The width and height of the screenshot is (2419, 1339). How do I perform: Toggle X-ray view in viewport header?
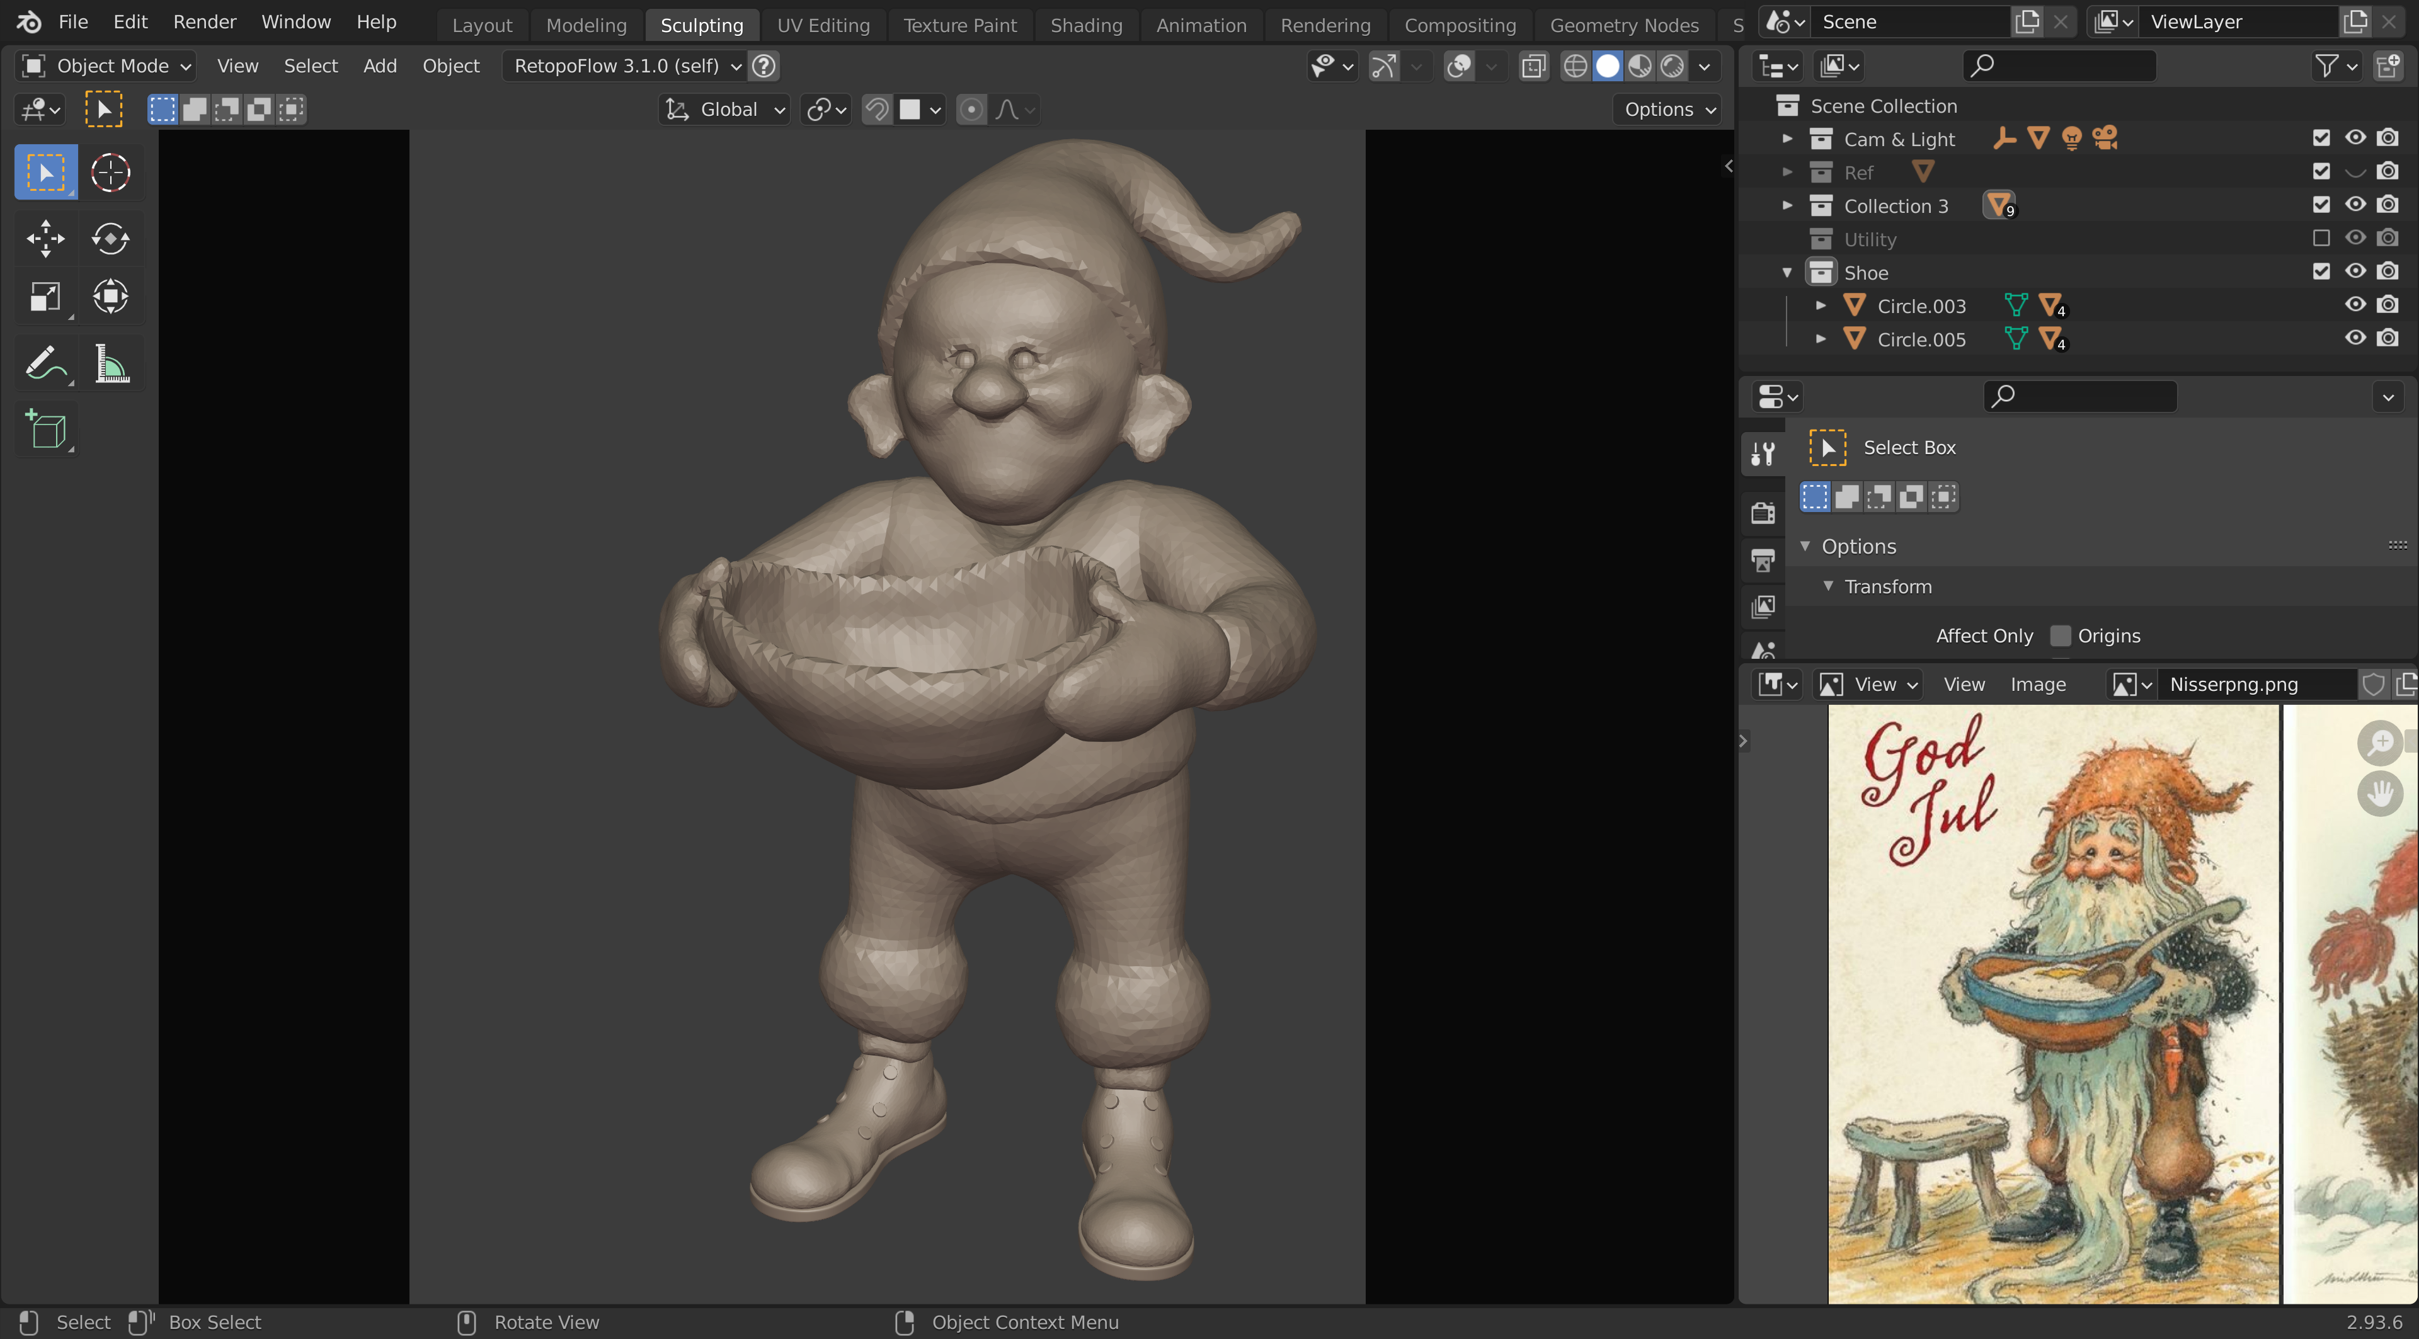coord(1533,66)
